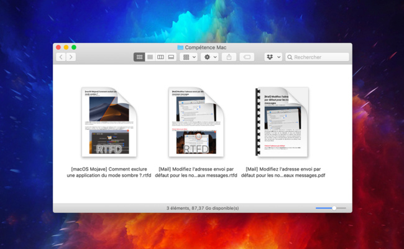
Task: Open the gear action menu
Action: coord(209,57)
